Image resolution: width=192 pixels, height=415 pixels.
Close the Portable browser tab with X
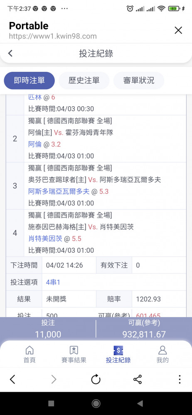(178, 30)
